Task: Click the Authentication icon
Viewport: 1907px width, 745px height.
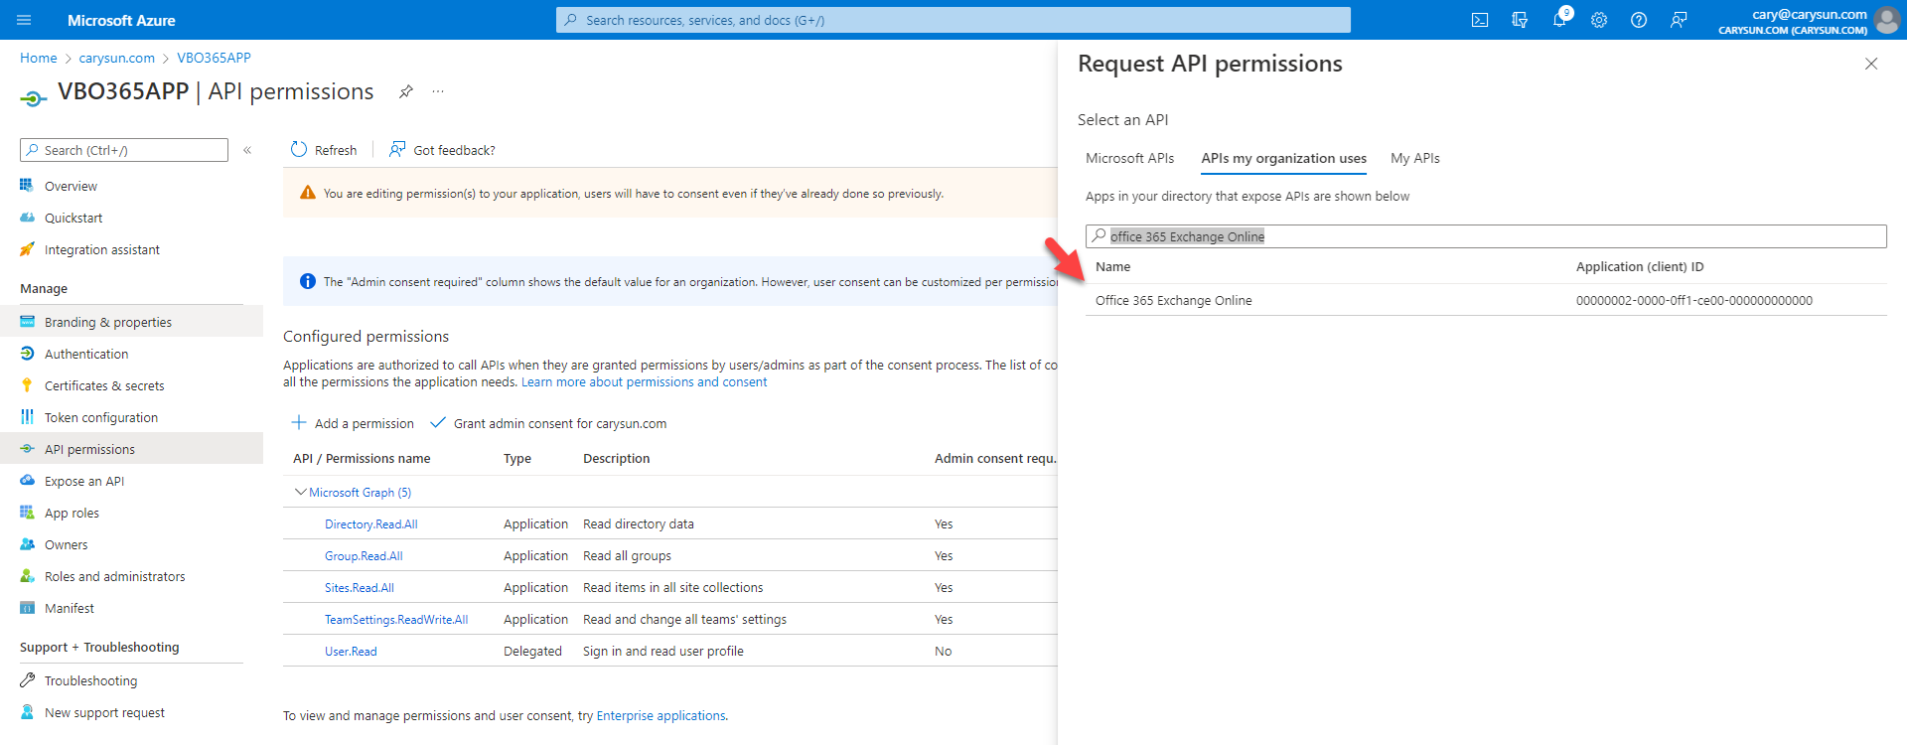Action: (27, 354)
